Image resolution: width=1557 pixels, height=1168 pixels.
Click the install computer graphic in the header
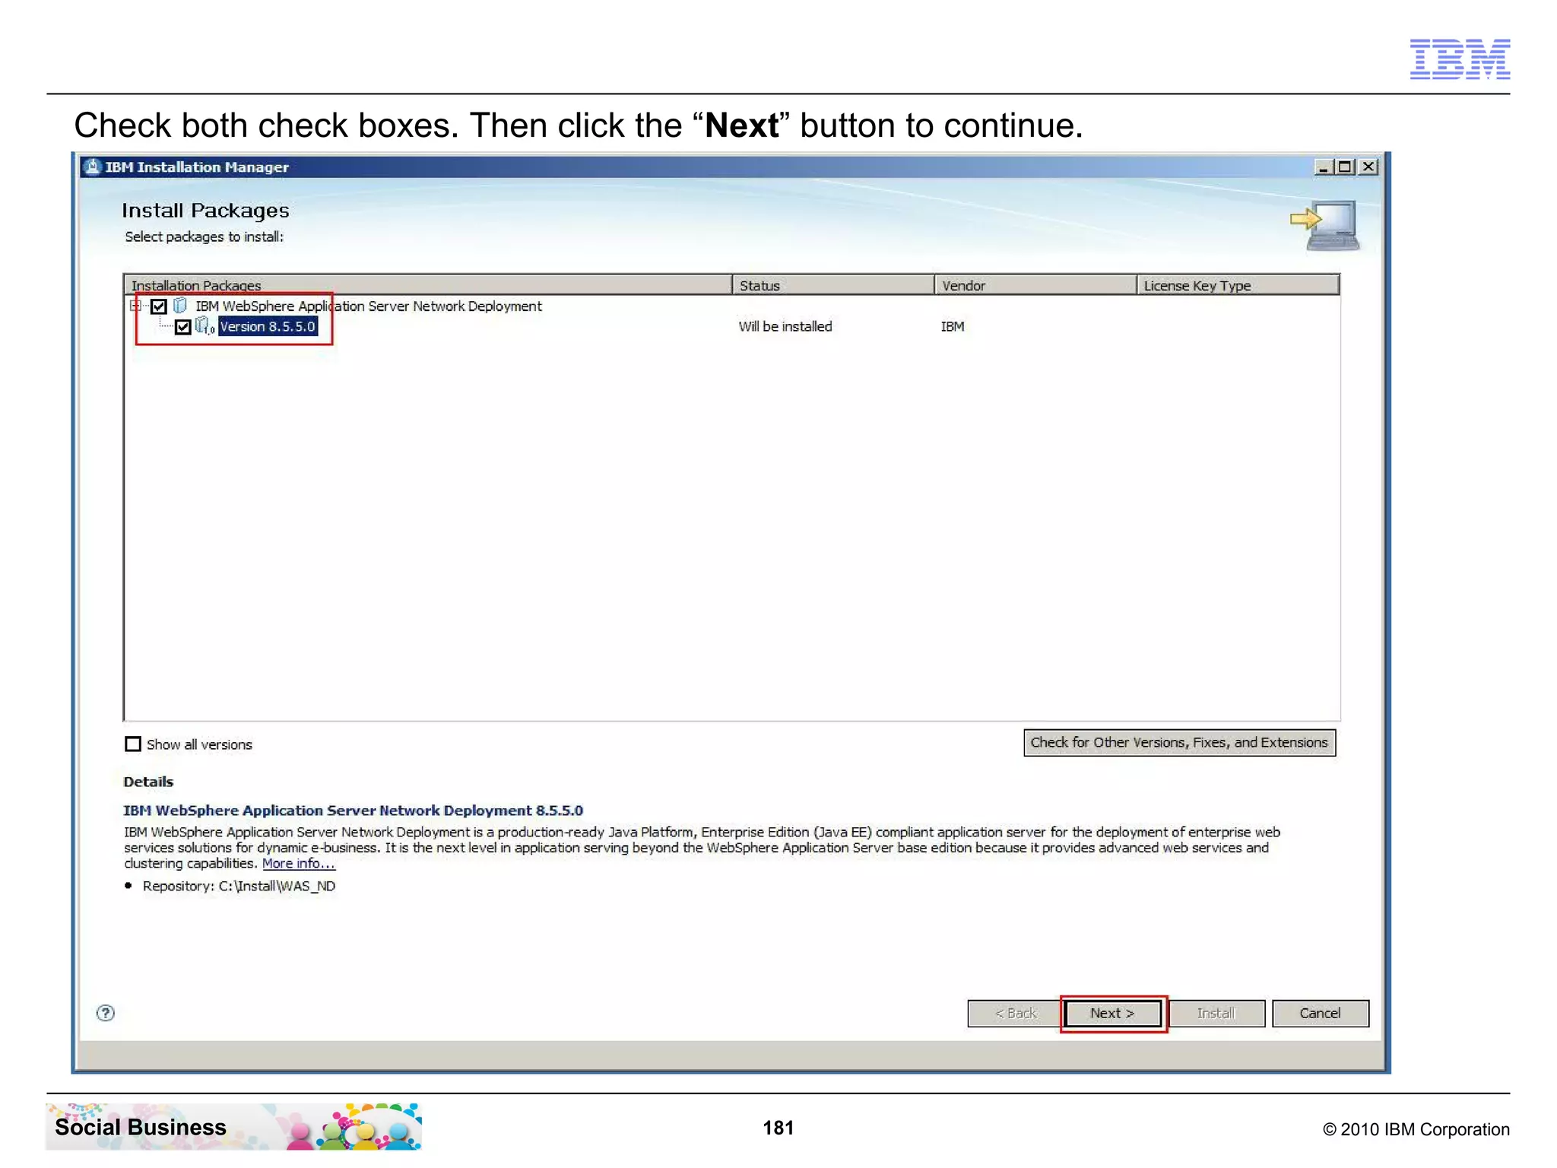pos(1325,225)
